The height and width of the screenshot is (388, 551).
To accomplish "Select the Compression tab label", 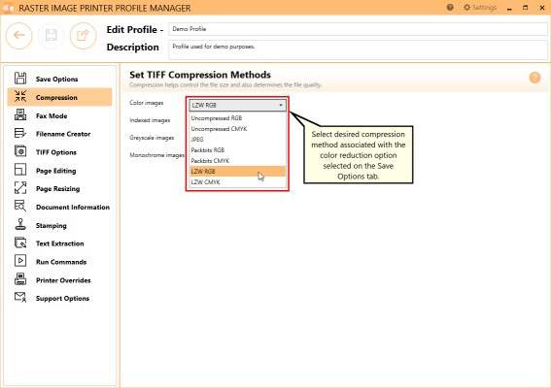I will point(56,98).
